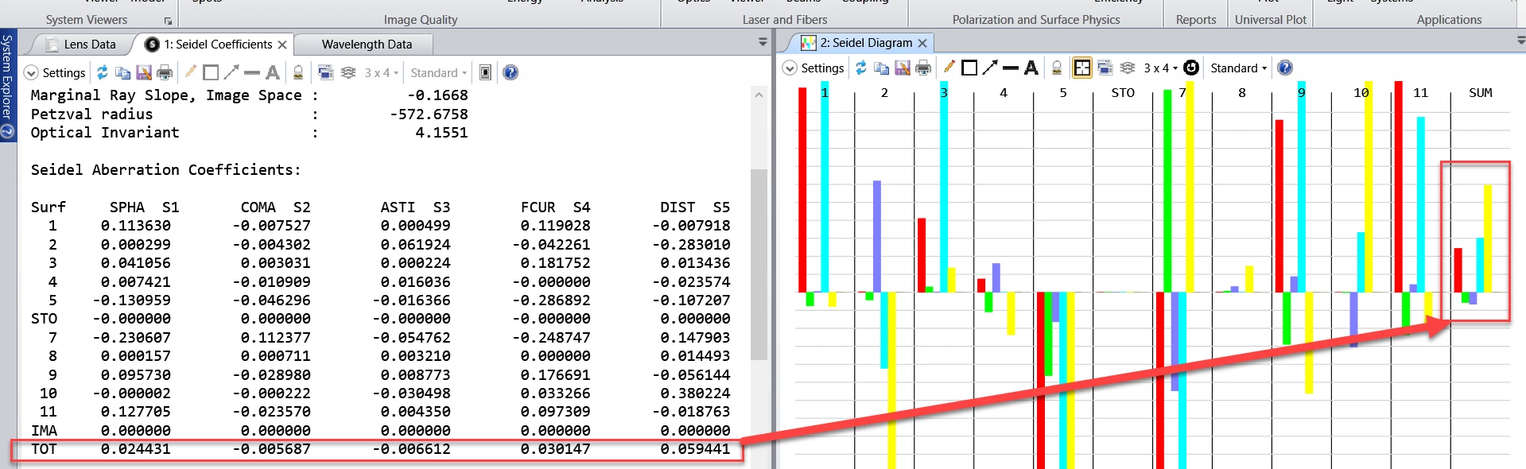
Task: Open tab list arrow for left pane
Action: 763,41
